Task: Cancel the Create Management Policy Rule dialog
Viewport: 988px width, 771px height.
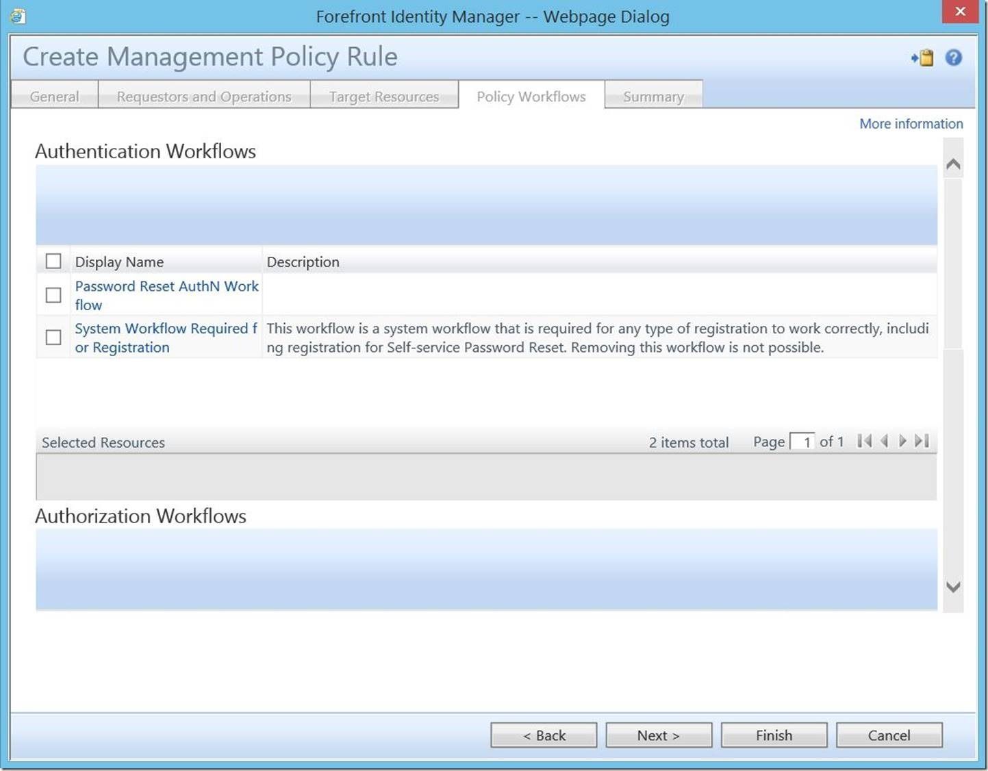Action: [889, 735]
